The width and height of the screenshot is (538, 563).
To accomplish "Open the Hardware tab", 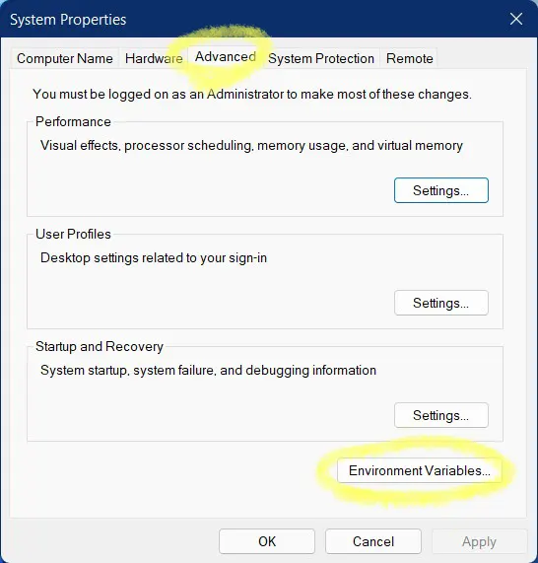I will click(x=154, y=58).
